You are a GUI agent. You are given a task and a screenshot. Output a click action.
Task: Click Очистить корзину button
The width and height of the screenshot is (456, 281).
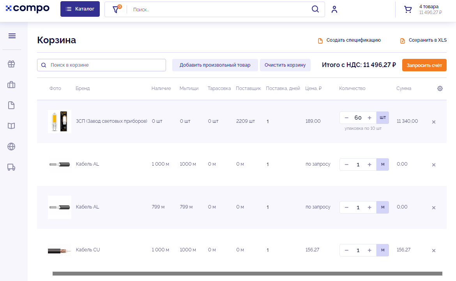click(x=285, y=65)
